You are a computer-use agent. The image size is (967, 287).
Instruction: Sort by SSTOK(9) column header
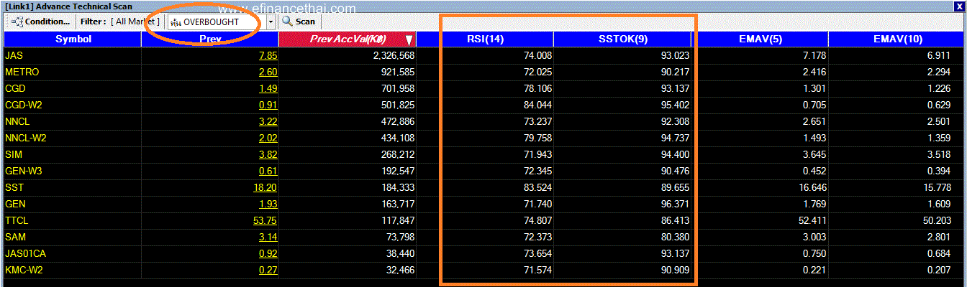coord(622,39)
